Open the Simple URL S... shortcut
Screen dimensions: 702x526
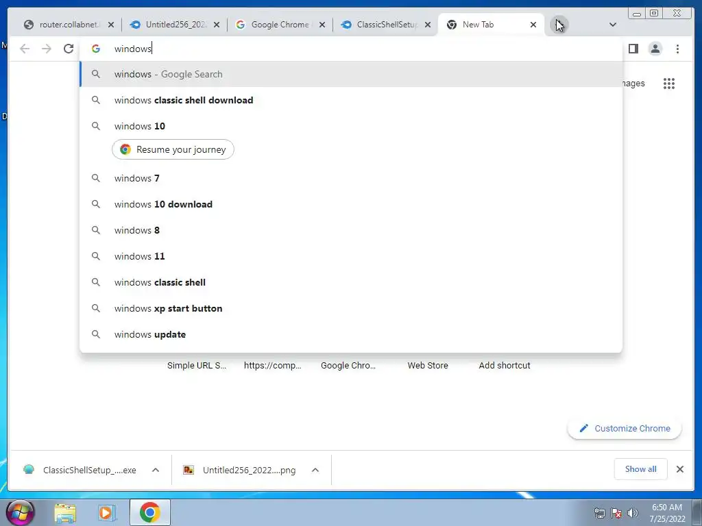click(x=197, y=365)
